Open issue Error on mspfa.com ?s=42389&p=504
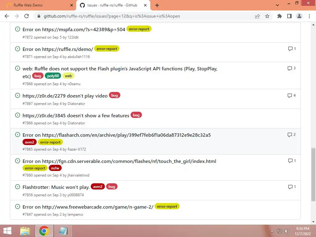Image resolution: width=316 pixels, height=237 pixels. click(74, 29)
